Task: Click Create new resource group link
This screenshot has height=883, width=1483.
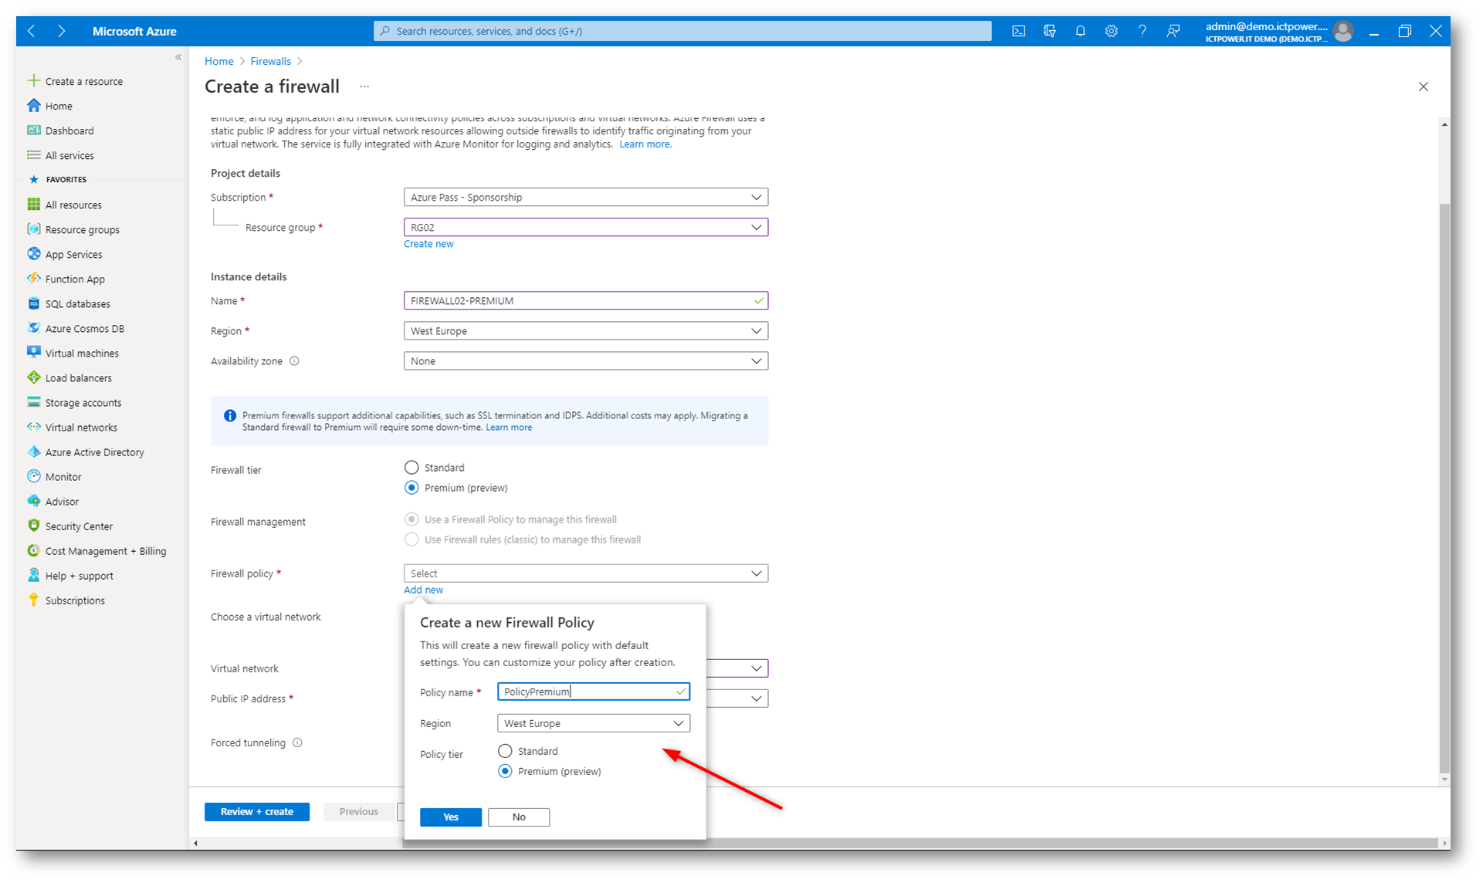Action: coord(428,244)
